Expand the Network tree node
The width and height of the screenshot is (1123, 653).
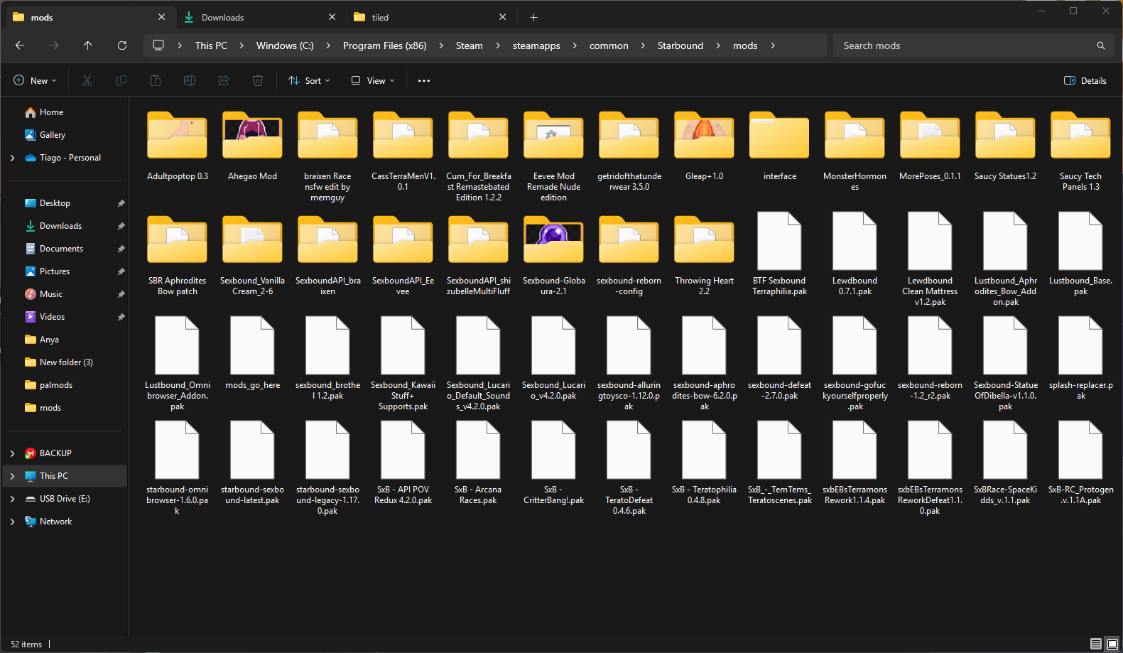click(x=12, y=522)
